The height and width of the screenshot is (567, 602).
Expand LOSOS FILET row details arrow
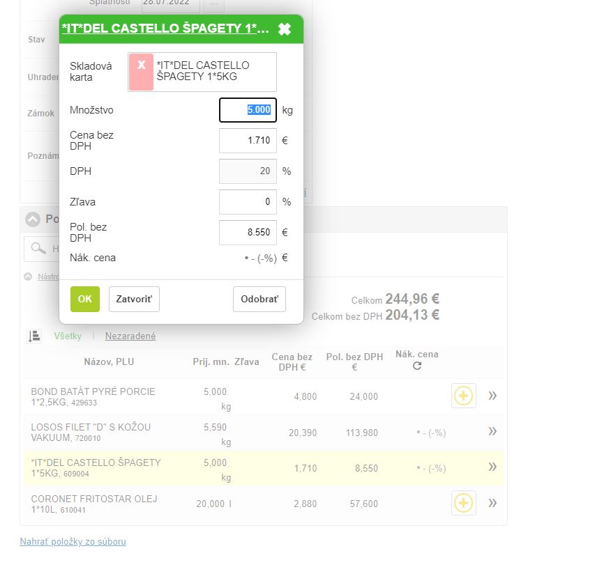point(492,432)
